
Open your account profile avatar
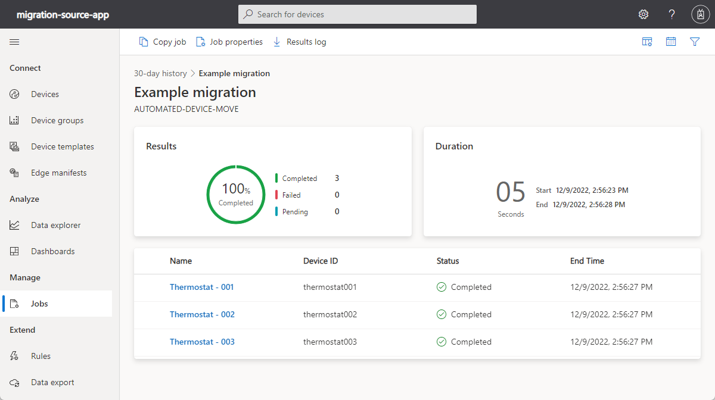click(700, 14)
